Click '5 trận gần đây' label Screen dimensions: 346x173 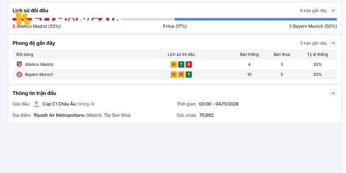[x=313, y=43]
